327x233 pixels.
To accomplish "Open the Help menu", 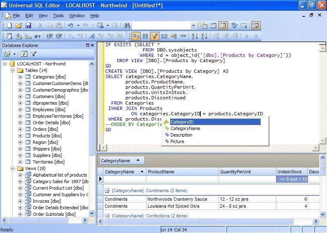I will tap(95, 16).
